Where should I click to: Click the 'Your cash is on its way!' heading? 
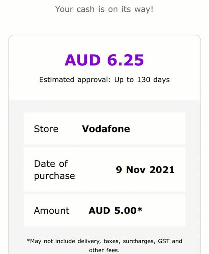click(x=104, y=9)
